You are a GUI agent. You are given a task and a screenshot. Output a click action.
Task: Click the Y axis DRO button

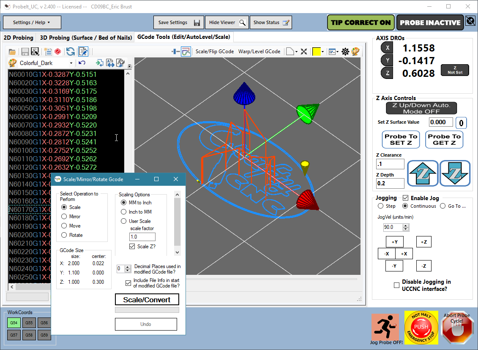click(387, 60)
